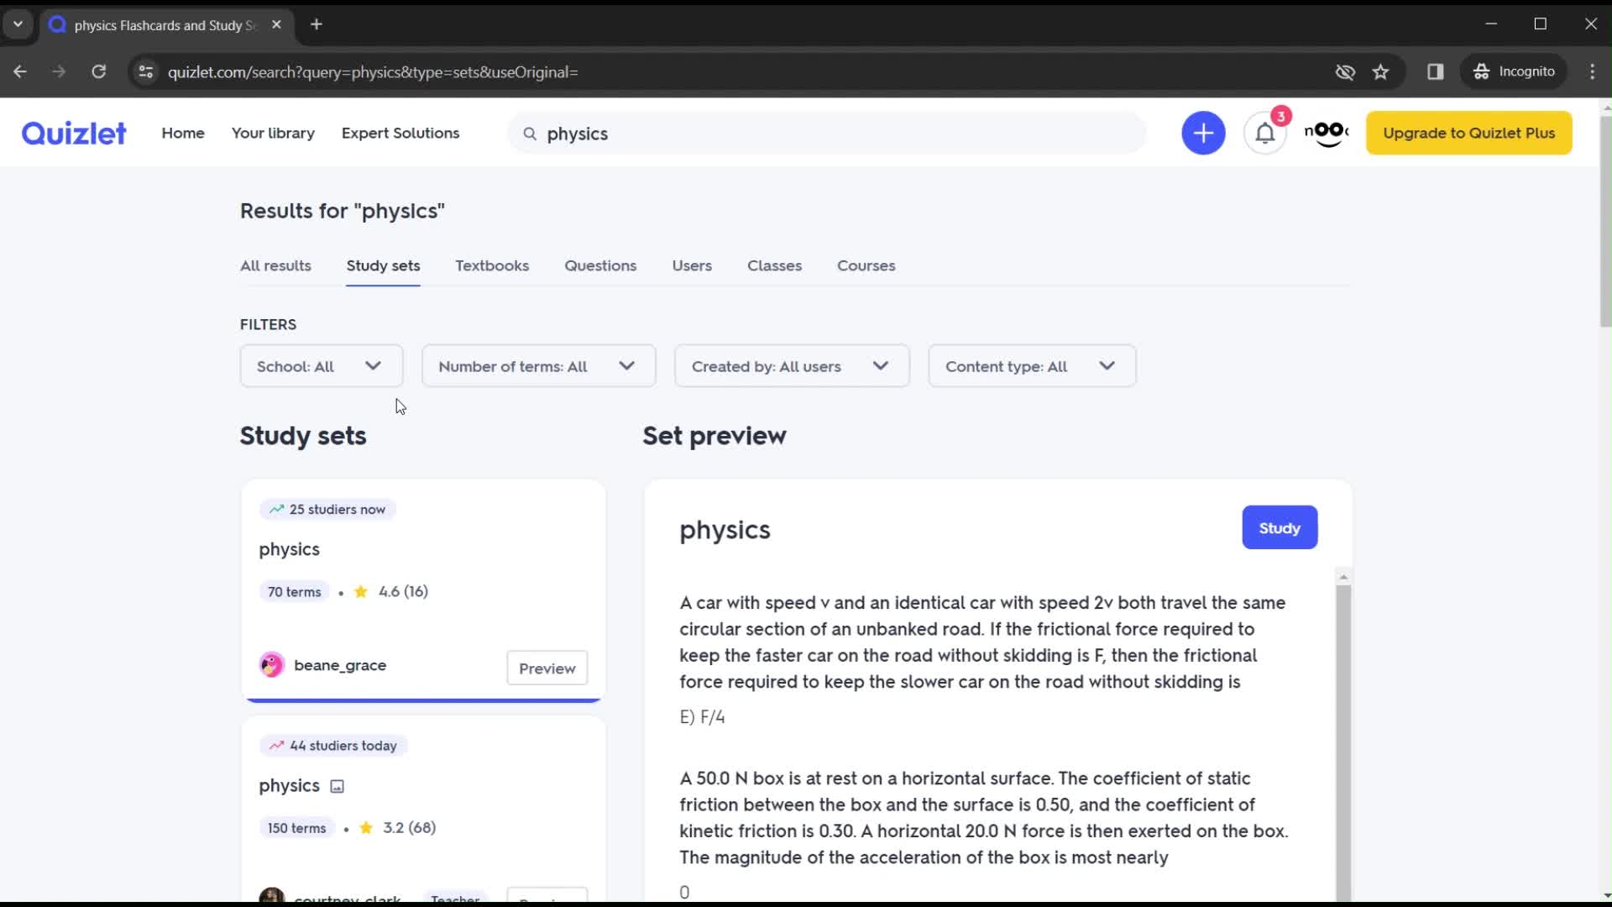
Task: Click the browser forward arrow
Action: [59, 72]
